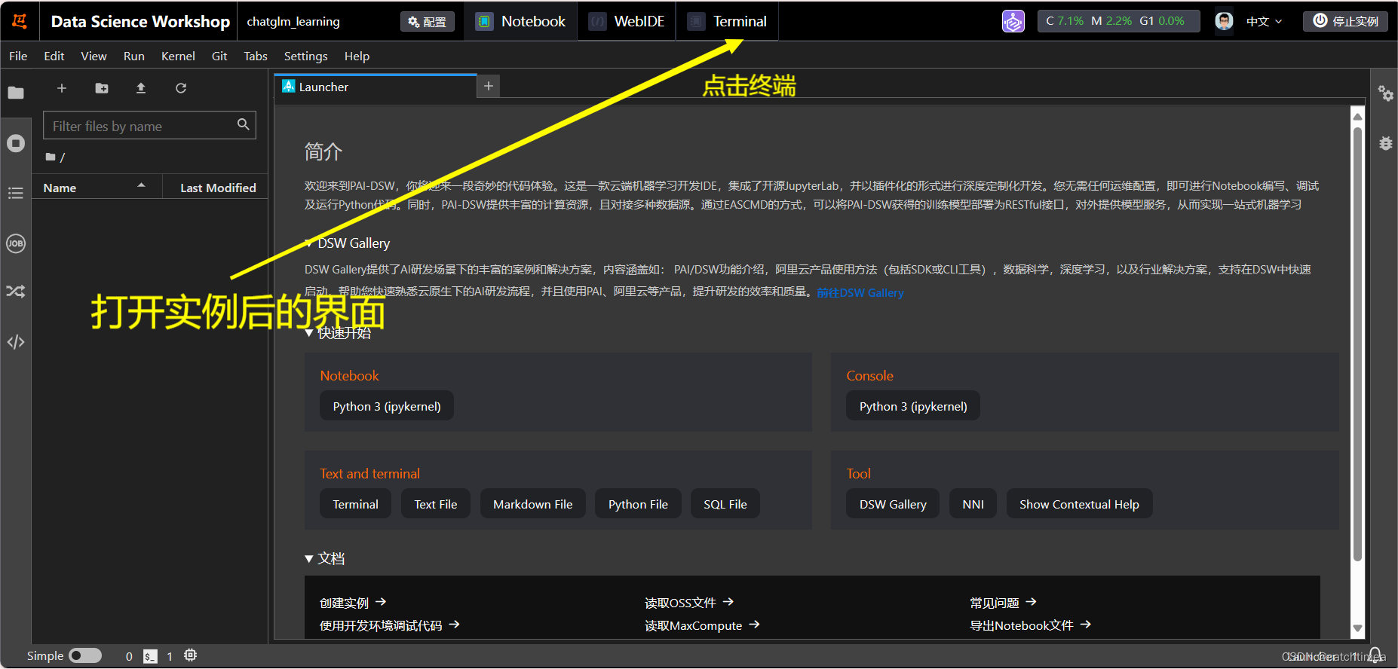
Task: Click the search magnifier in file filter
Action: [x=243, y=125]
